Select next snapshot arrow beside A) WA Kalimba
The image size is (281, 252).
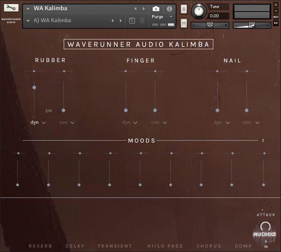[121, 20]
